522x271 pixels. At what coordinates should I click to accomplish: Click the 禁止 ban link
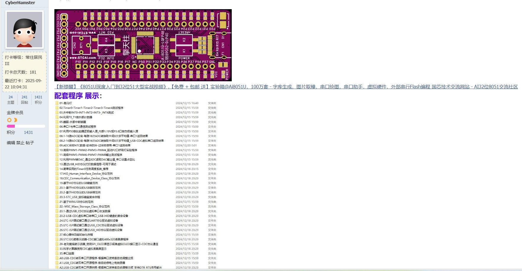(20, 143)
